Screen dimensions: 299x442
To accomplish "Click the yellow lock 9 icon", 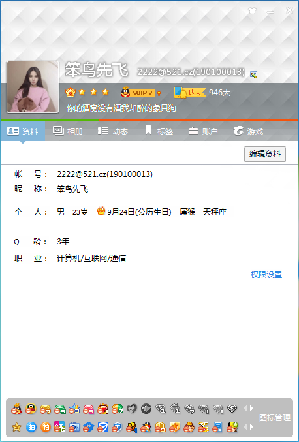I will coord(160,428).
